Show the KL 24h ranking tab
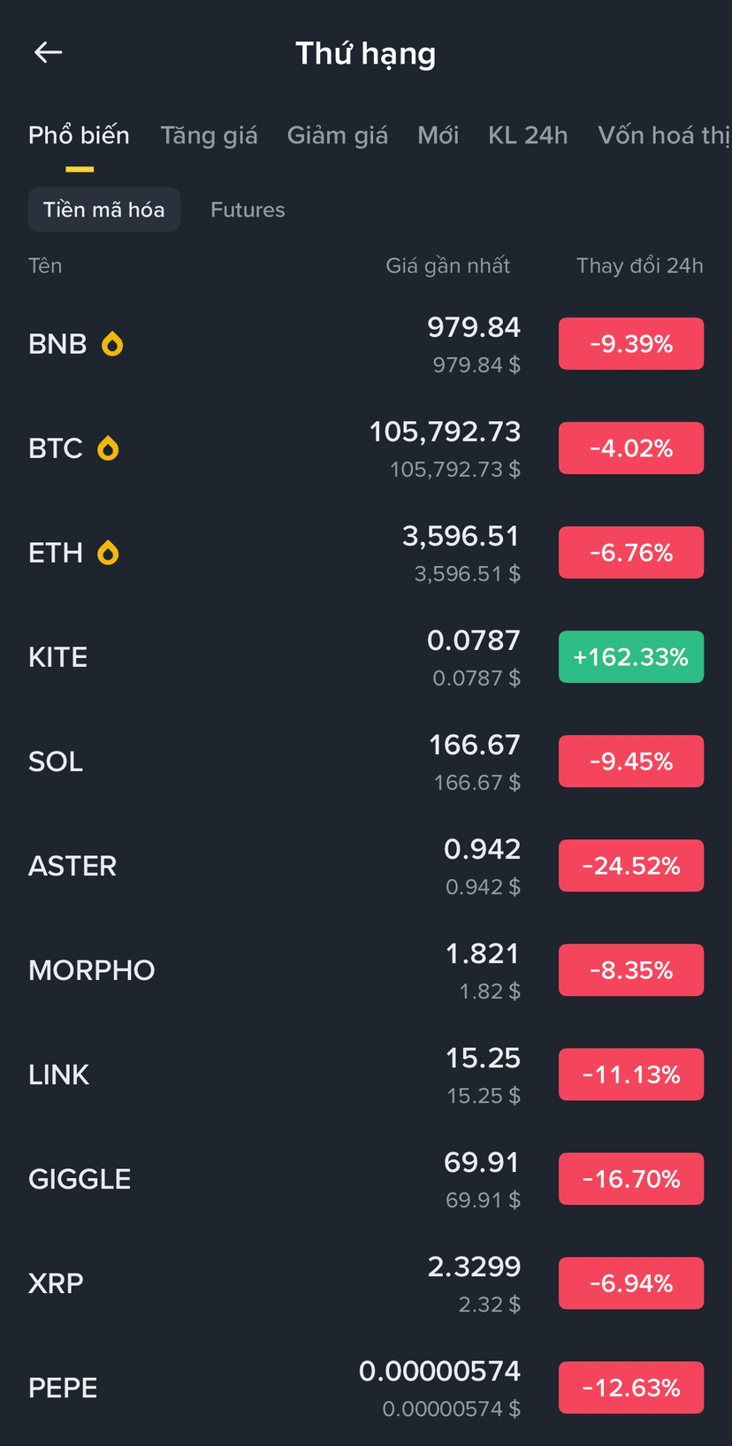 528,135
